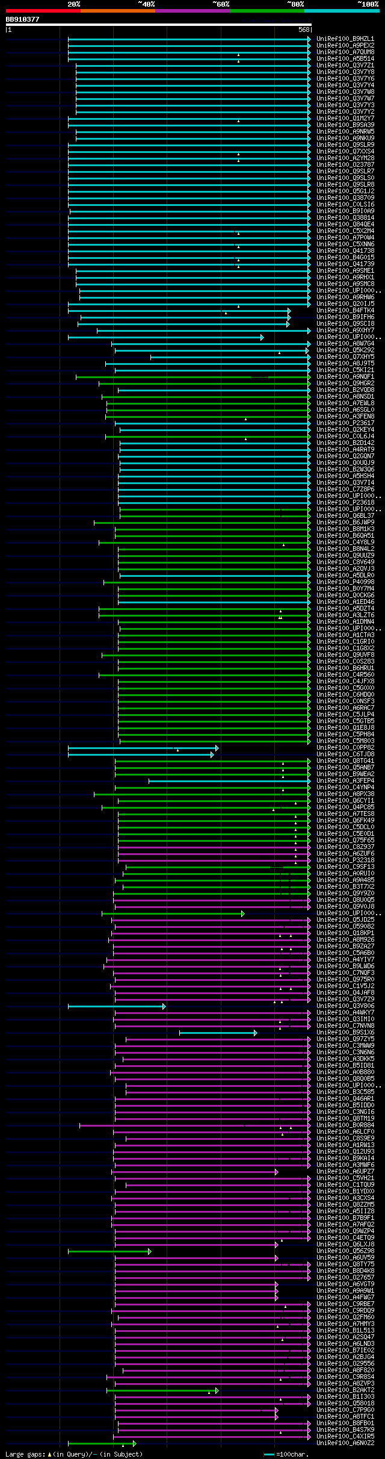The width and height of the screenshot is (385, 1459).
Task: Click the short cyan bar for UniRef100_Q3V806
Action: coord(116,1006)
